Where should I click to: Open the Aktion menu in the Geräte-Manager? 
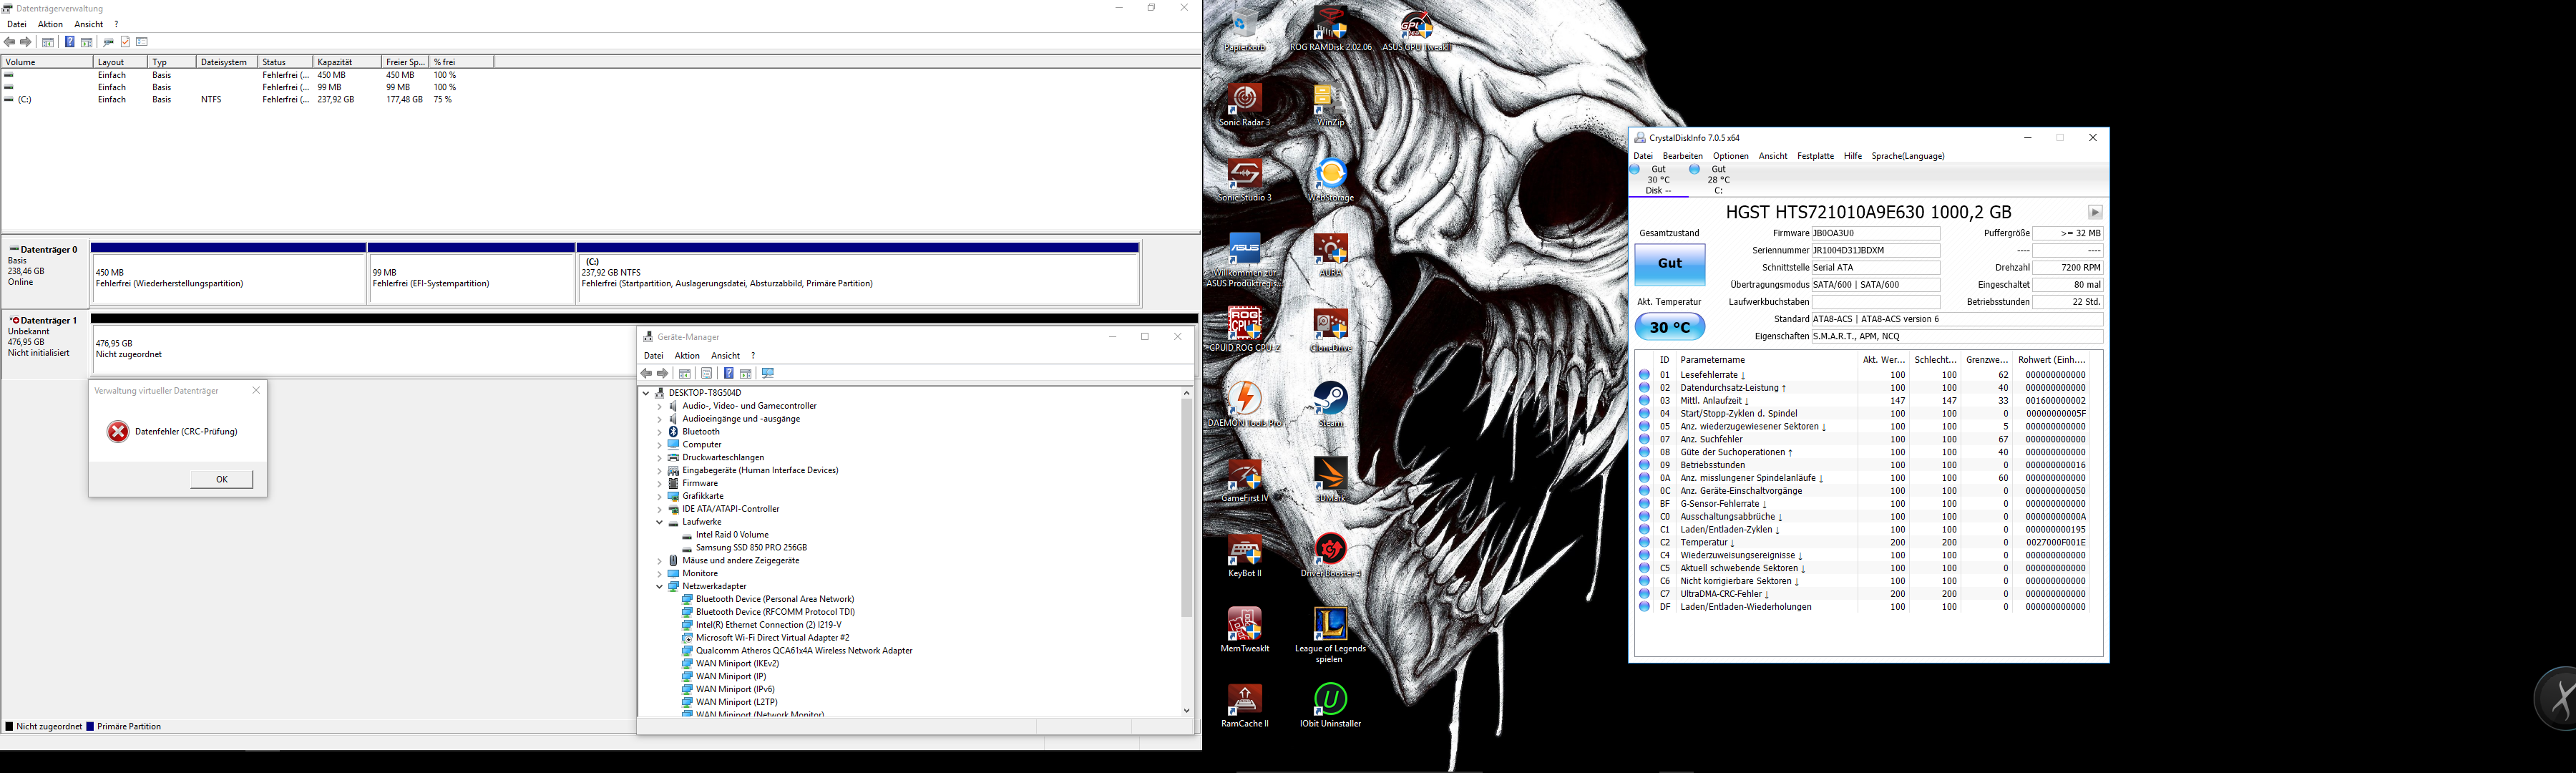[687, 356]
